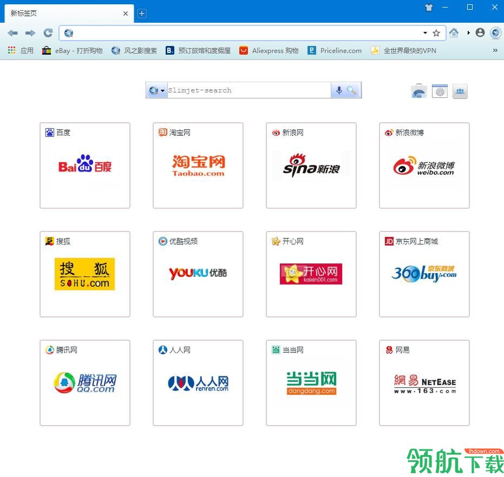Reload the page with the refresh icon
Screen dimensions: 504x477
coord(48,33)
